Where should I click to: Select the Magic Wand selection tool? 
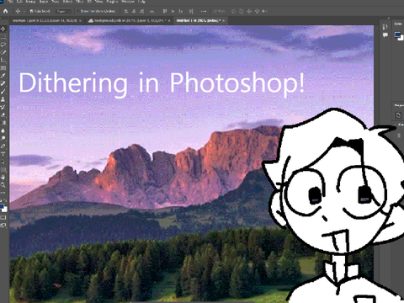point(3,52)
